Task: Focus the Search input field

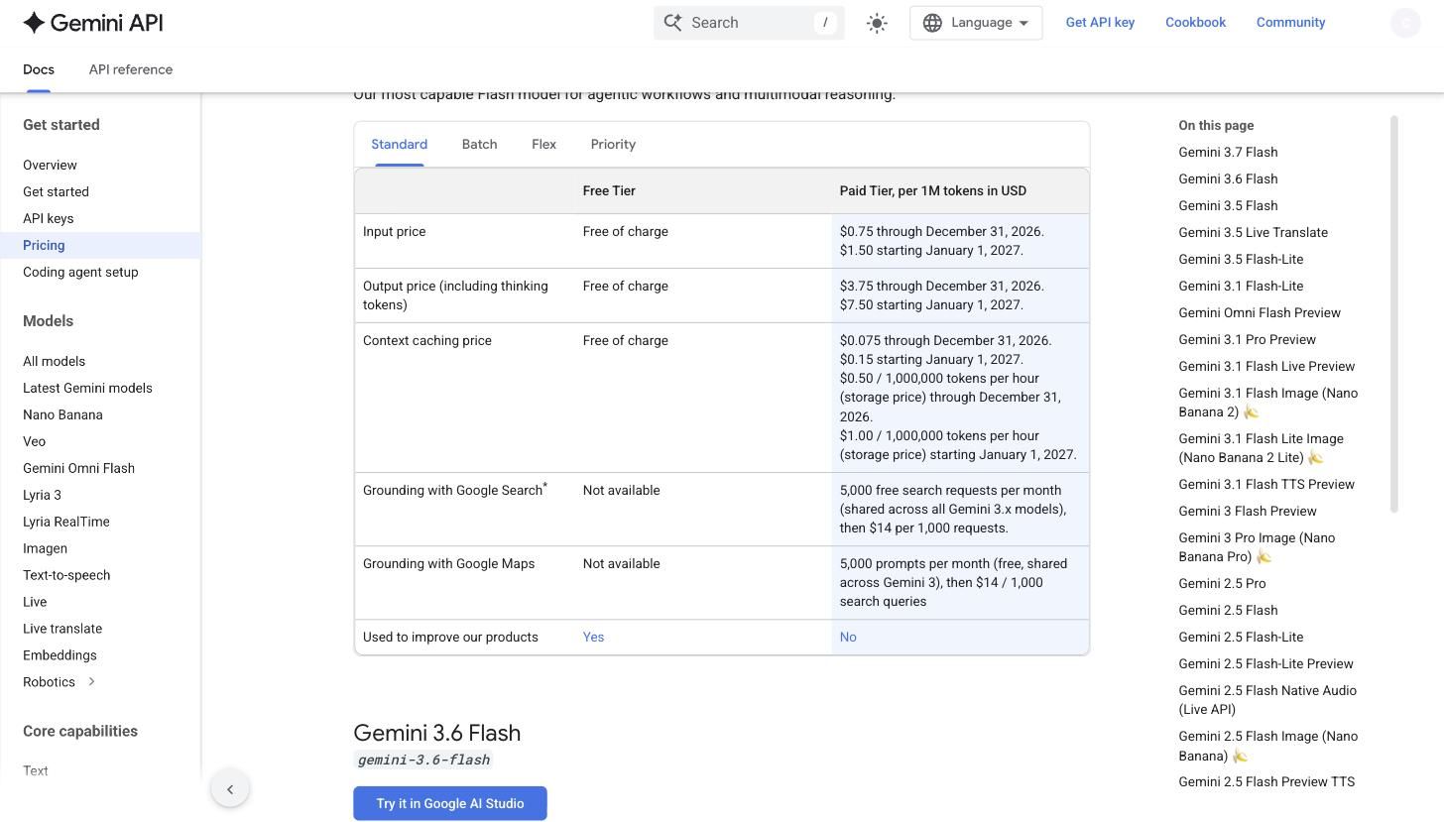Action: click(749, 23)
